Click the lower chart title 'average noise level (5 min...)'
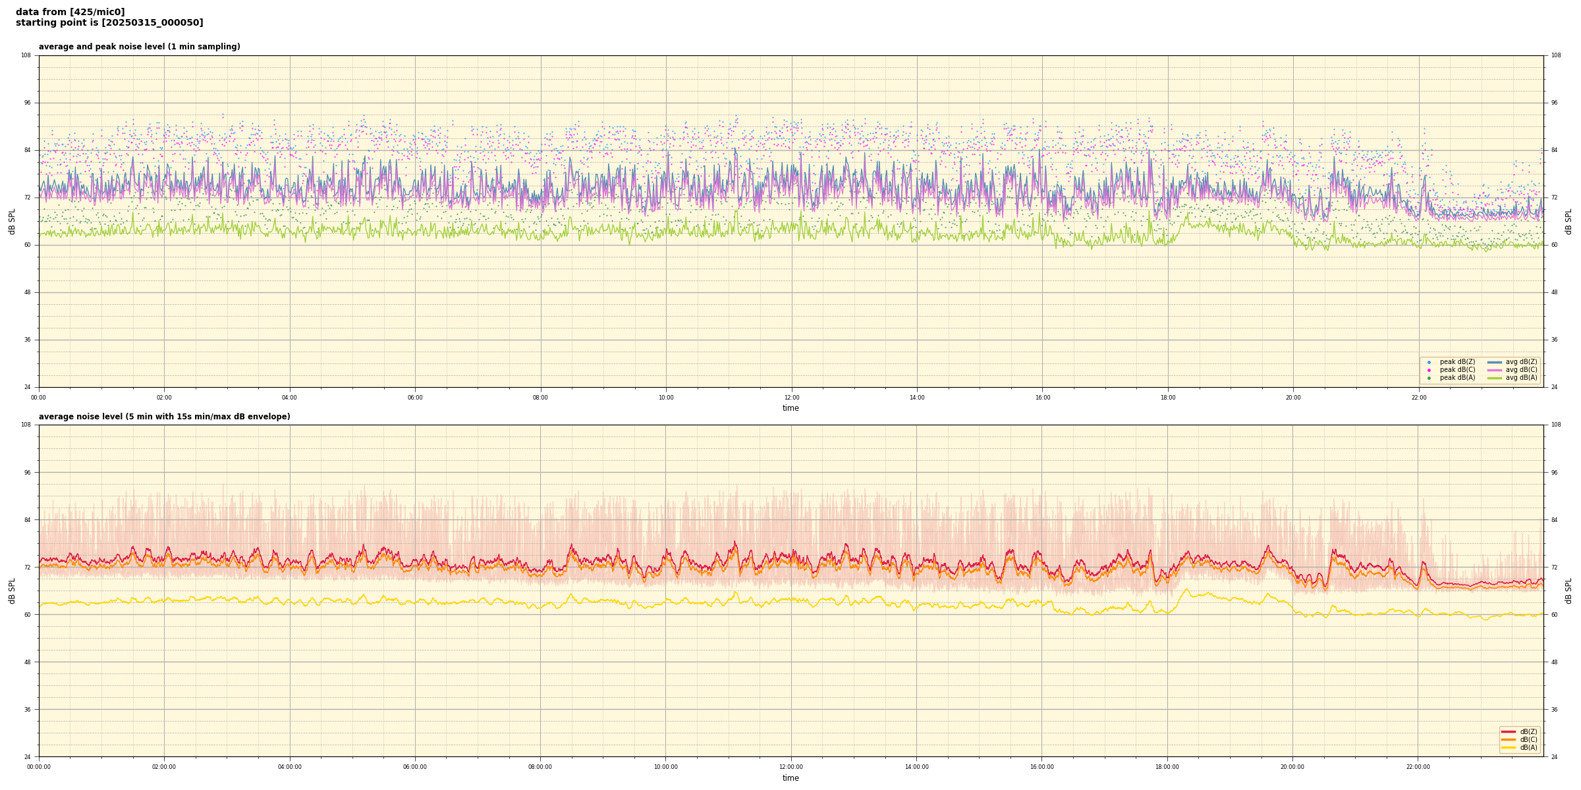The height and width of the screenshot is (790, 1581). point(164,417)
